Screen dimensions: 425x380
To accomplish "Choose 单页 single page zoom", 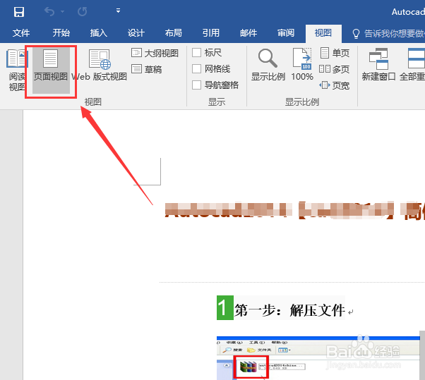I will pyautogui.click(x=335, y=53).
